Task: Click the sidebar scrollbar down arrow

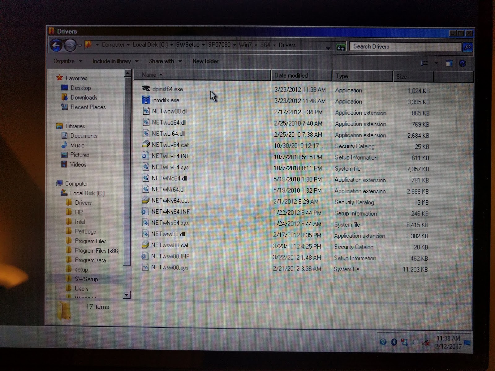Action: (x=127, y=295)
